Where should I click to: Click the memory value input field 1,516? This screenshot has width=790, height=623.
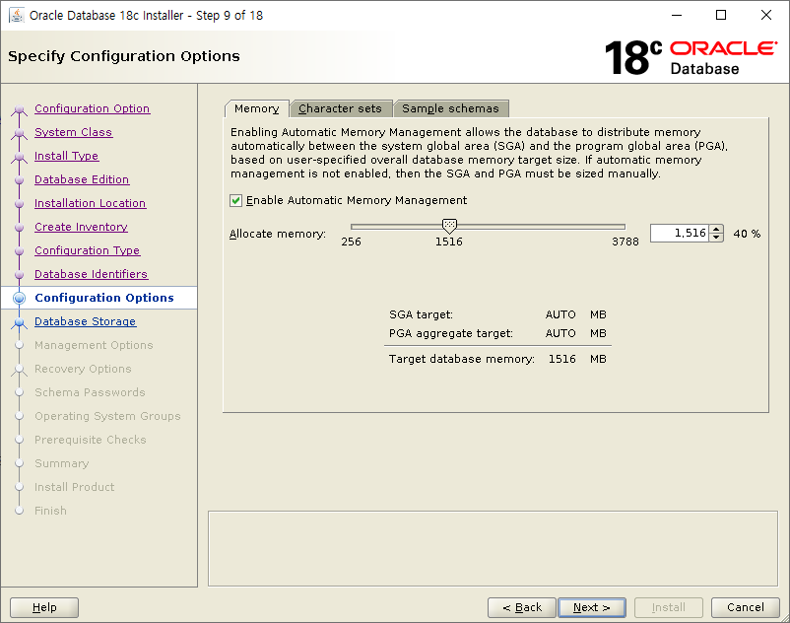(679, 233)
